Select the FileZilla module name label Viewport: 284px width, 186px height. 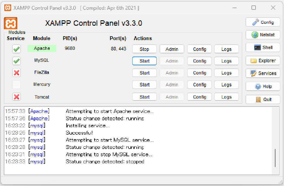[x=42, y=72]
